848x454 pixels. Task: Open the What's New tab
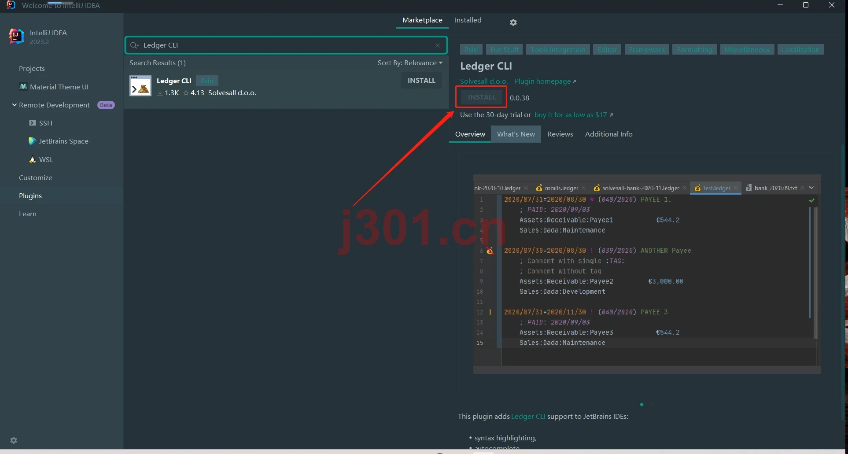pyautogui.click(x=516, y=134)
